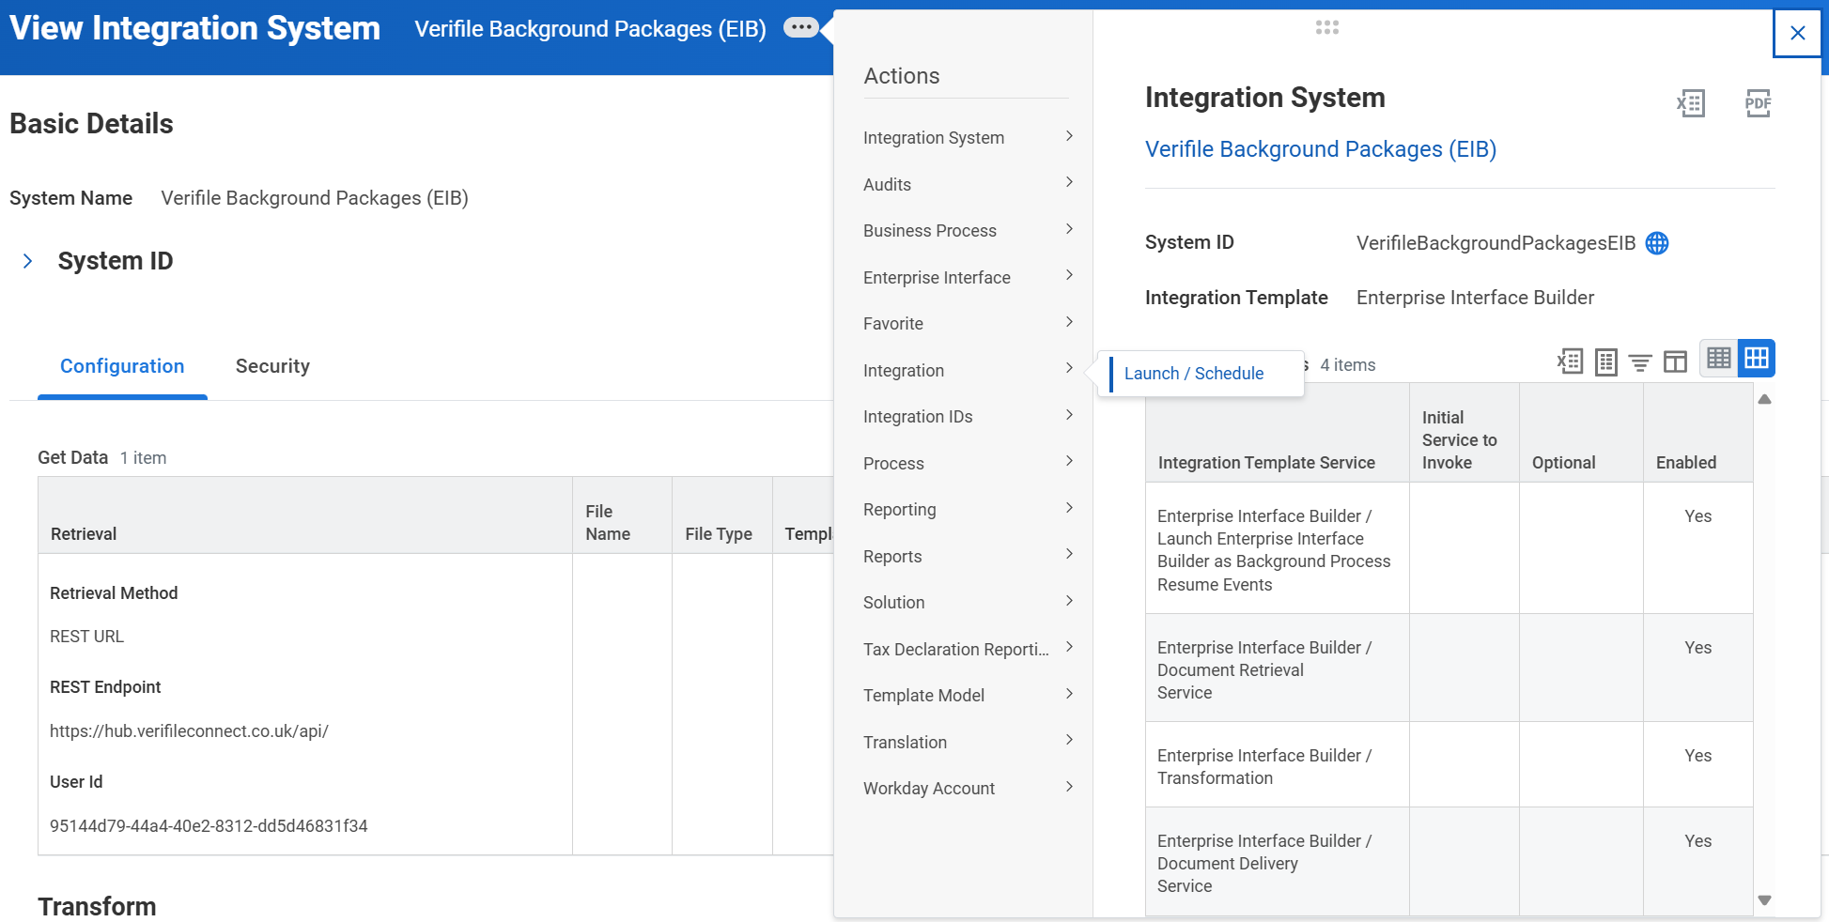The height and width of the screenshot is (922, 1829).
Task: Click globe icon next to System ID
Action: (1657, 243)
